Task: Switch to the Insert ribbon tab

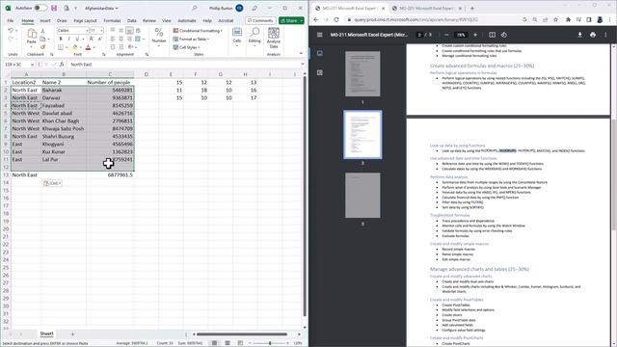Action: 45,20
